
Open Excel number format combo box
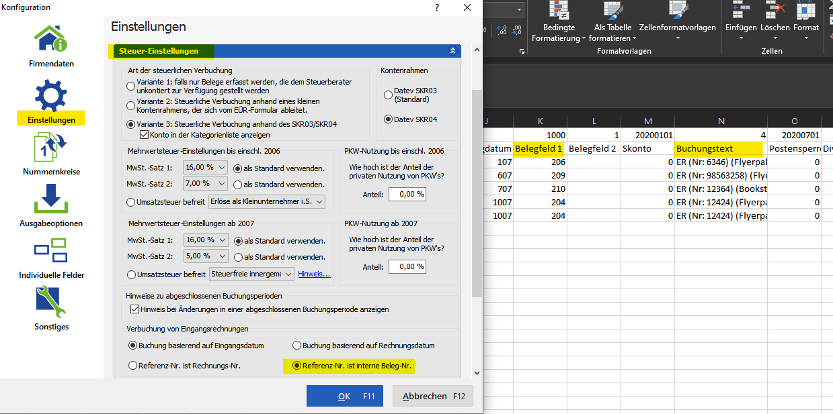(x=503, y=9)
